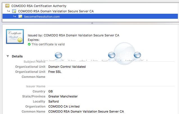This screenshot has height=114, width=179.
Task: Click the child arrow before becomethesolution.com
Action: 15,16
